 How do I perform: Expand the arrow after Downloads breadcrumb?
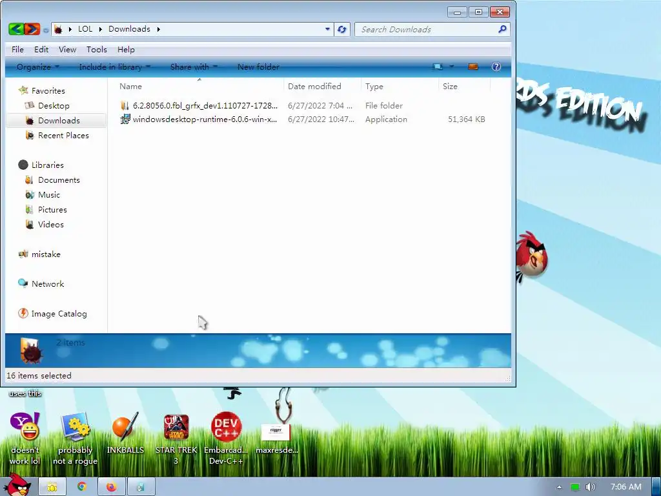pyautogui.click(x=159, y=29)
